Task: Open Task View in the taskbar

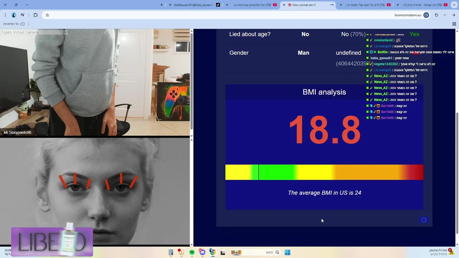Action: 223,252
